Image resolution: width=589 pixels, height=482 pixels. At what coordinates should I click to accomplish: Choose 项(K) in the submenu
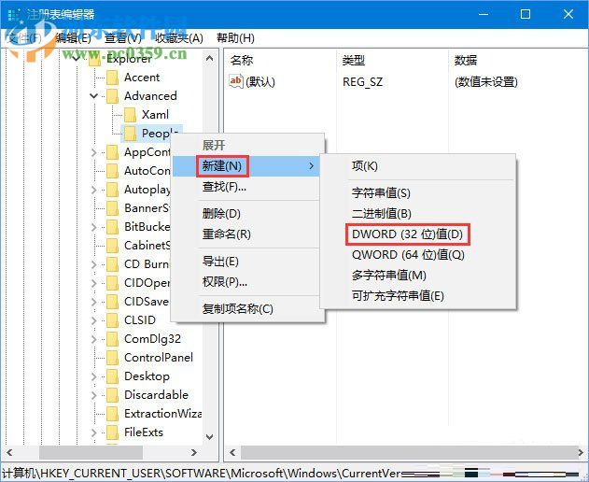(x=364, y=166)
